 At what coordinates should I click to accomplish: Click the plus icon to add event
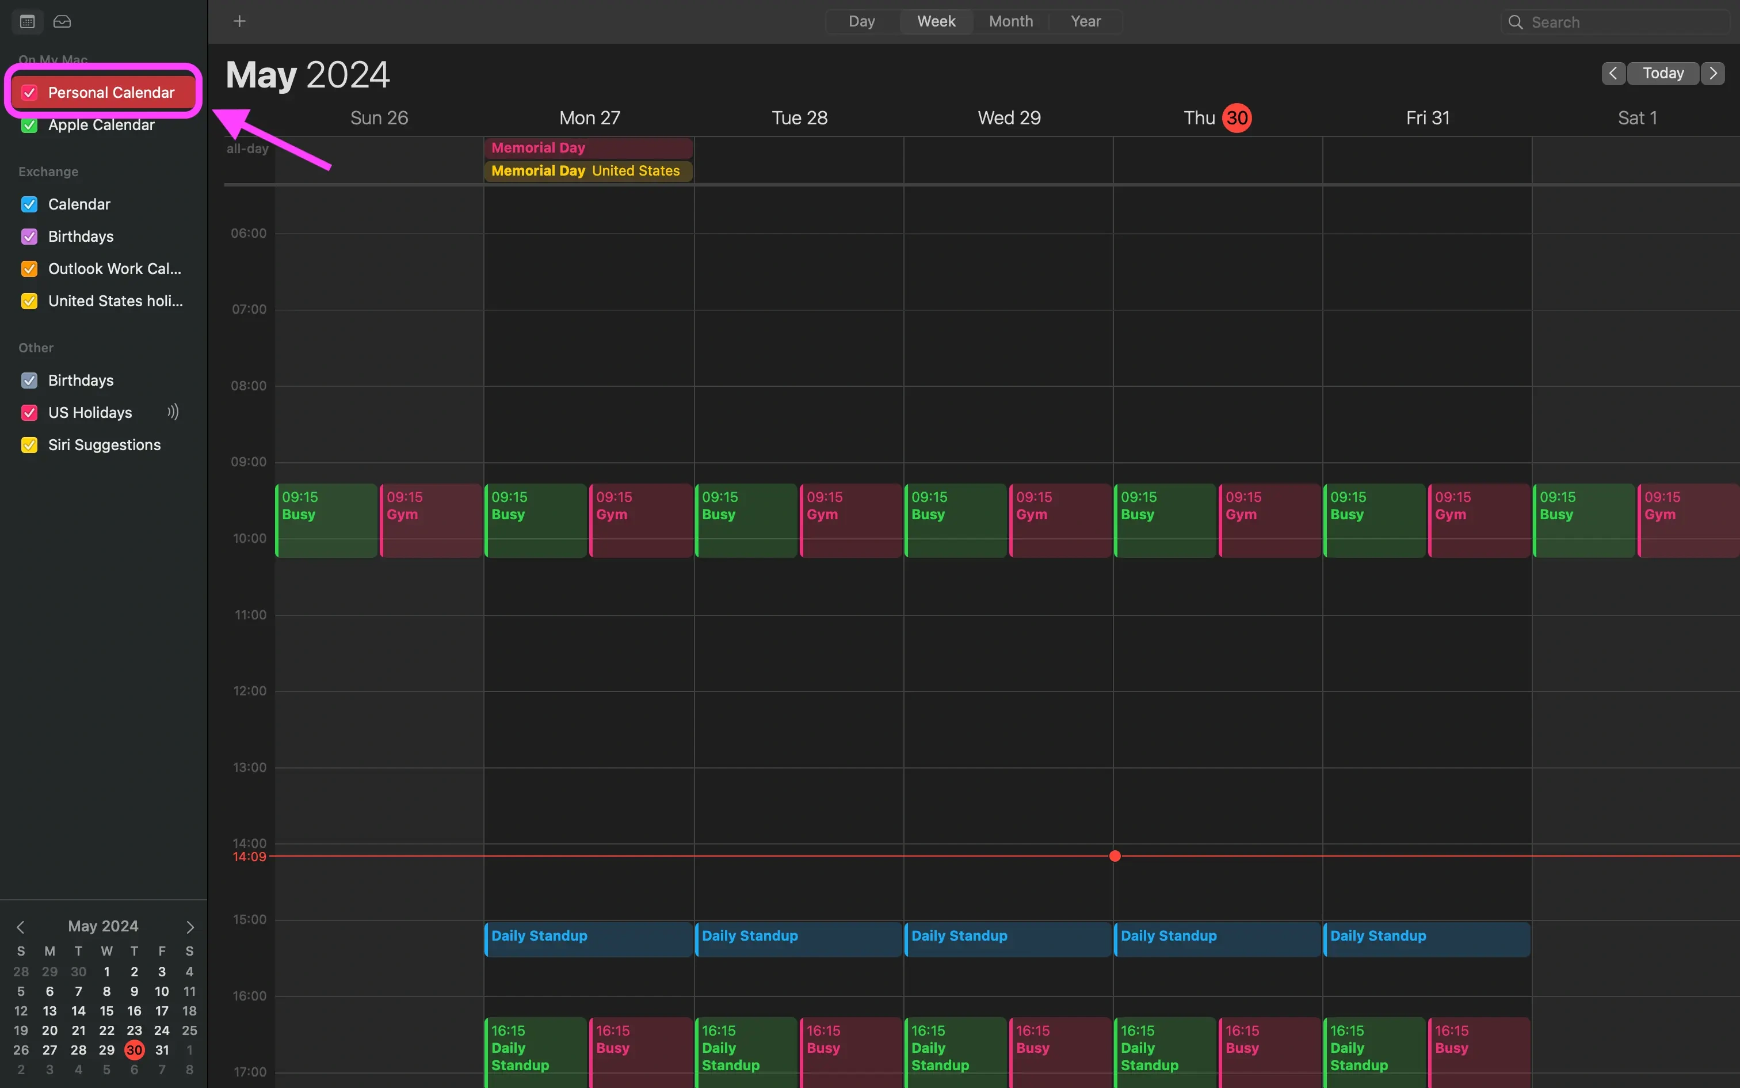[x=239, y=22]
